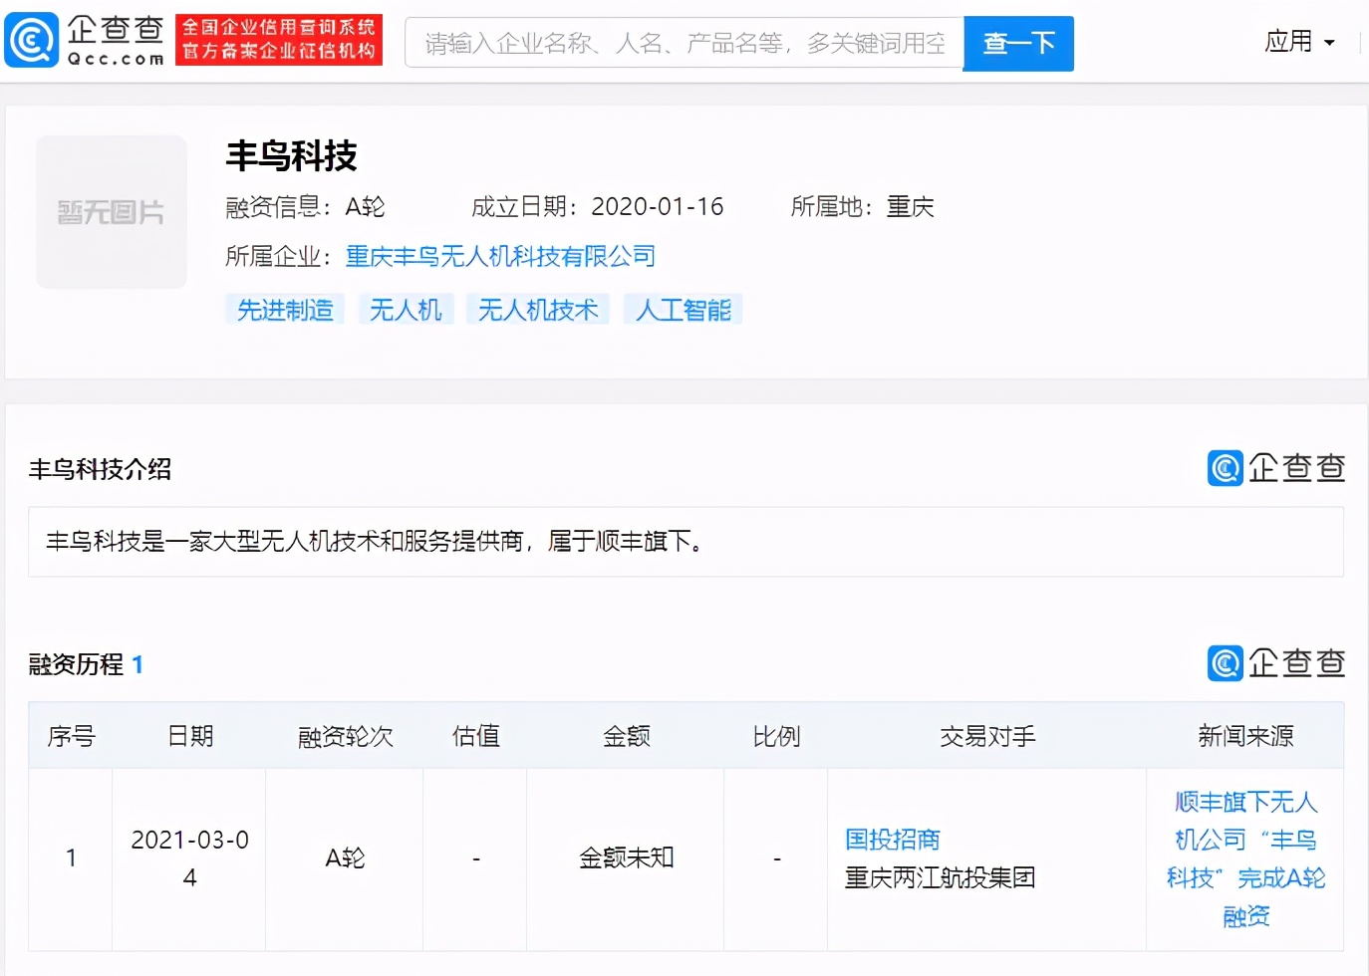Click 融资信息: A轮 text
Screen dimensions: 1369x976
pyautogui.click(x=305, y=207)
